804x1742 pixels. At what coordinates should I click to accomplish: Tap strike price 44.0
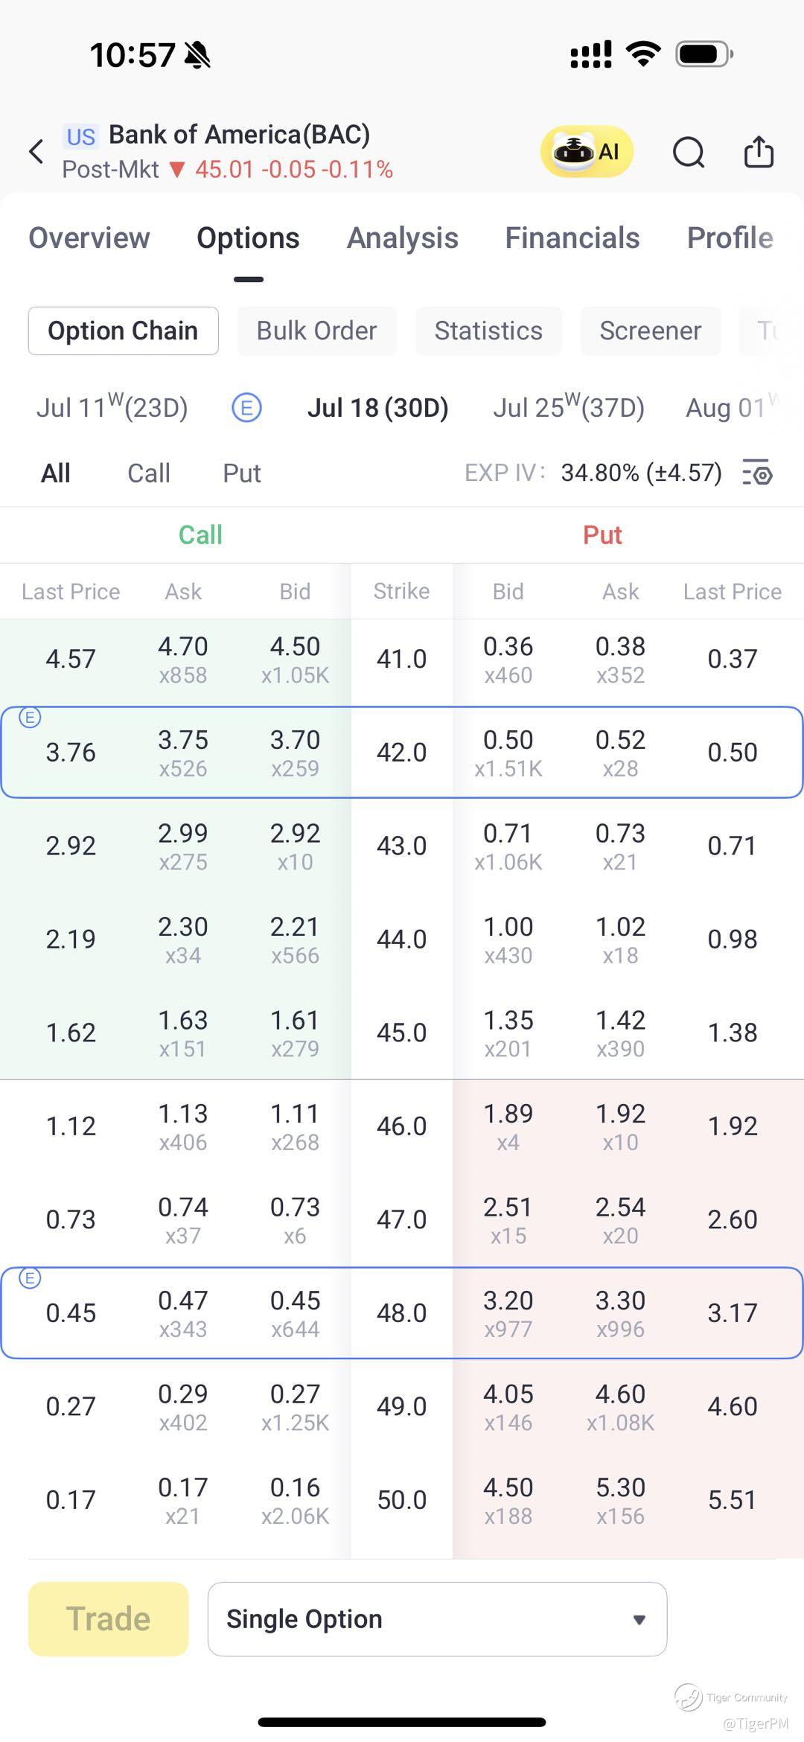[401, 939]
